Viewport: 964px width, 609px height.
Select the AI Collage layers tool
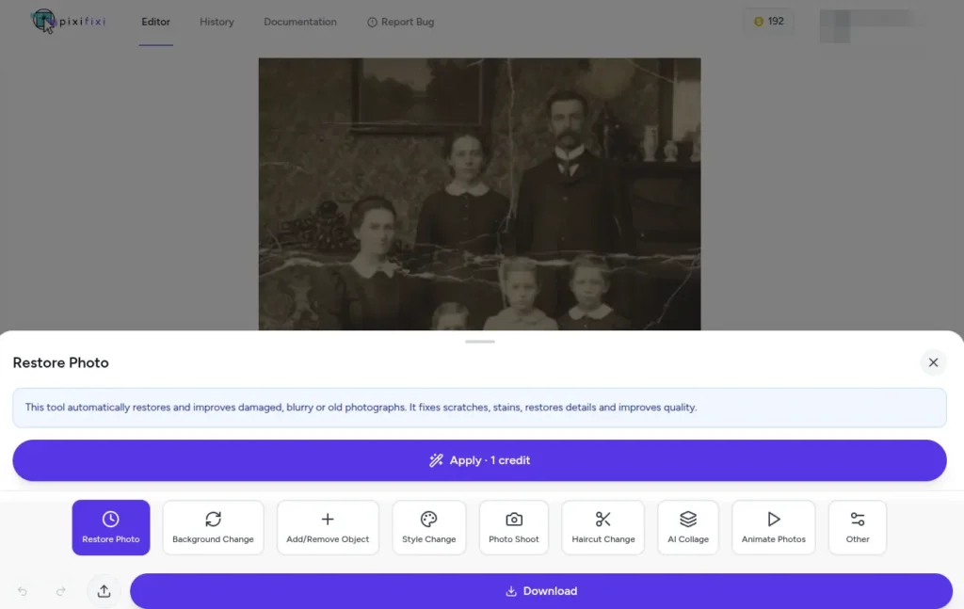pyautogui.click(x=687, y=527)
